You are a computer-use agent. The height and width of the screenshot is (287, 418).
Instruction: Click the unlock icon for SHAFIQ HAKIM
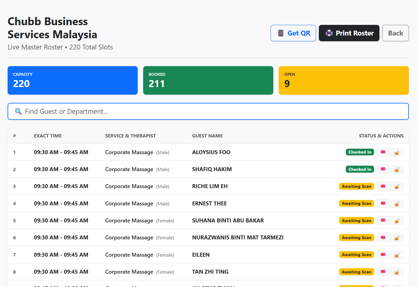(x=397, y=170)
